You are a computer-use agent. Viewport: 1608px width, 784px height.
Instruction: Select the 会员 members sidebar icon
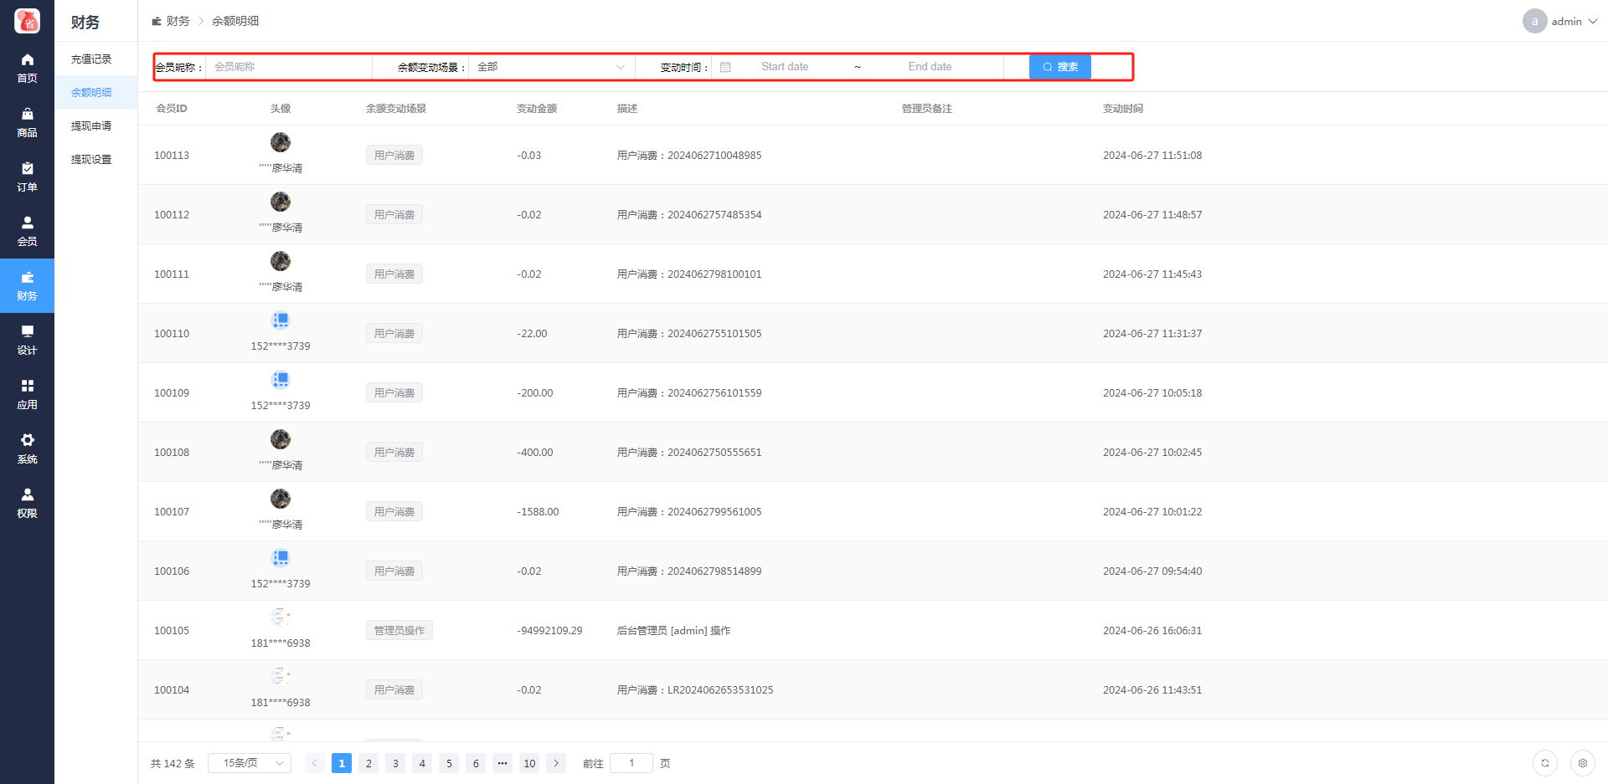click(27, 231)
